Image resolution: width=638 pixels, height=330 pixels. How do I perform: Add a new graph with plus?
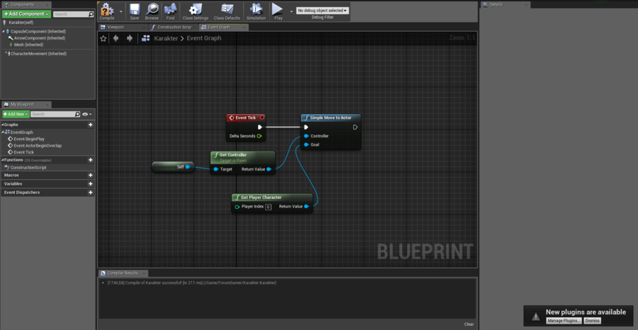point(90,125)
